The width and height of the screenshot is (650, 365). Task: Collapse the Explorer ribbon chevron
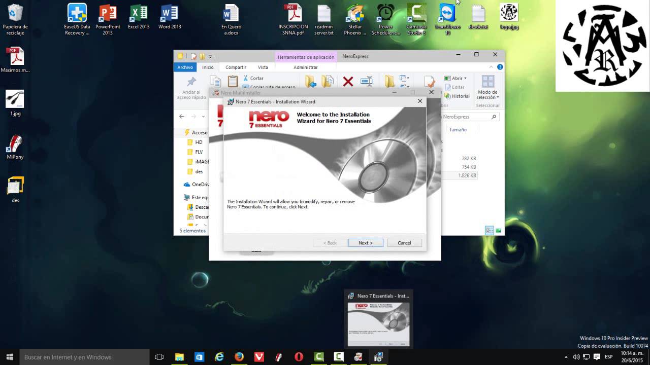tap(491, 67)
